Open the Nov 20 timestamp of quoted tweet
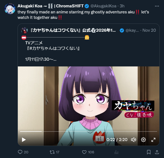Viewport: 164px width, 158px height. (149, 30)
